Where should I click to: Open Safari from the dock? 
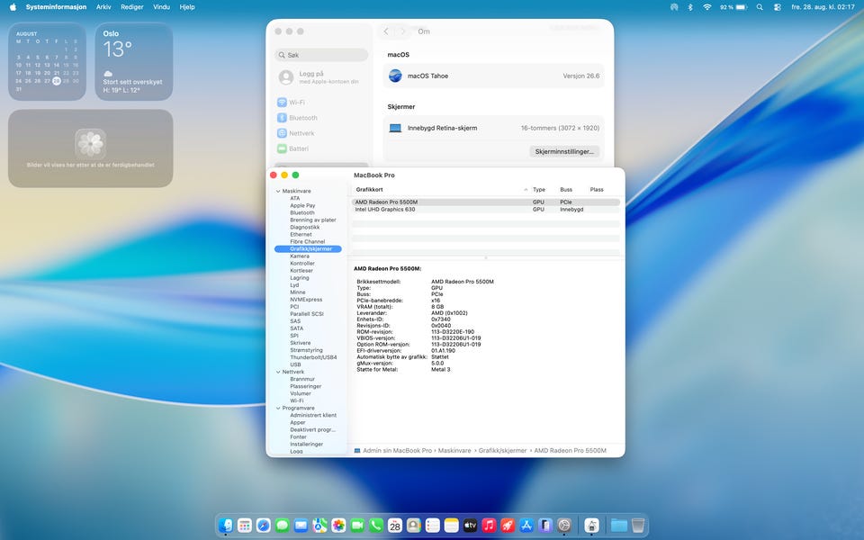(264, 525)
